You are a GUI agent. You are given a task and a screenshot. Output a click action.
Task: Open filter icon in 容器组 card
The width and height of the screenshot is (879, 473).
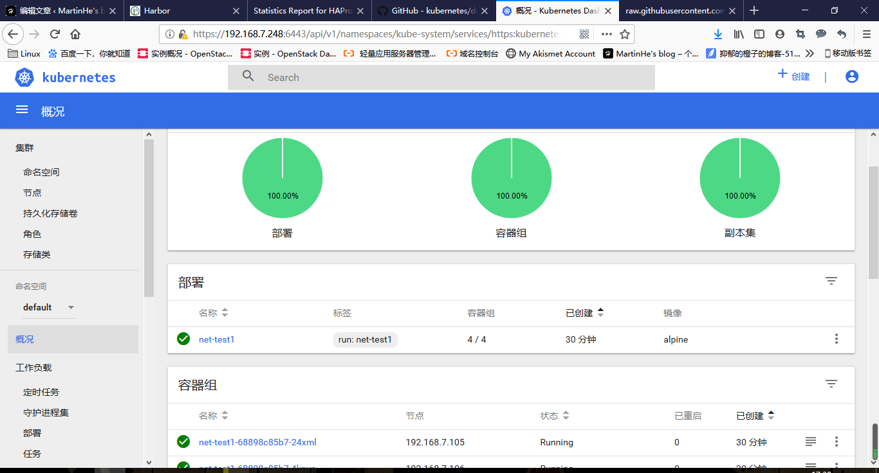click(831, 384)
